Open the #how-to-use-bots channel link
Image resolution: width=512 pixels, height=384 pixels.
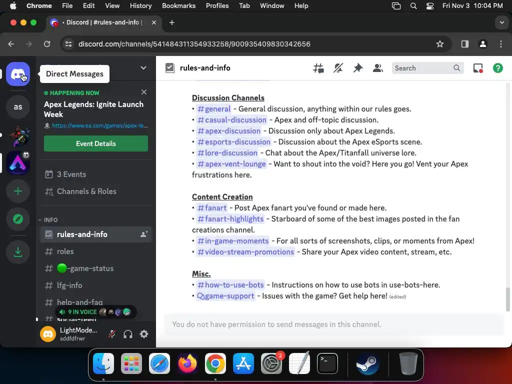click(x=230, y=284)
